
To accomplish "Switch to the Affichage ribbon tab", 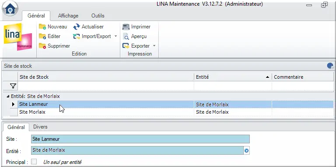I will (68, 16).
